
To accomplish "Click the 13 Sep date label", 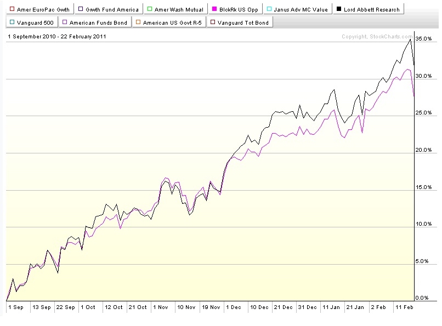I will tap(42, 307).
